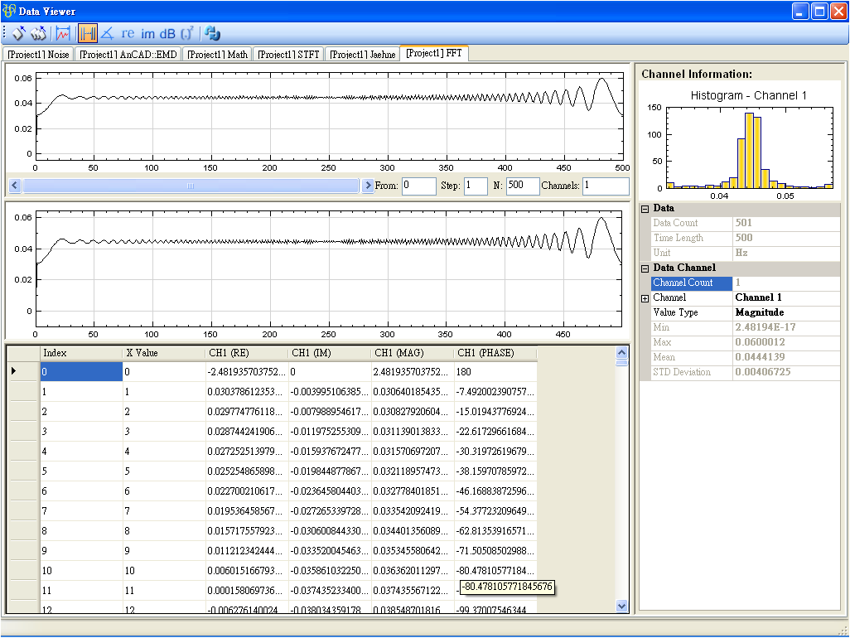Click the CH1 (MAG) column header
Viewport: 850px width, 638px height.
[x=412, y=353]
